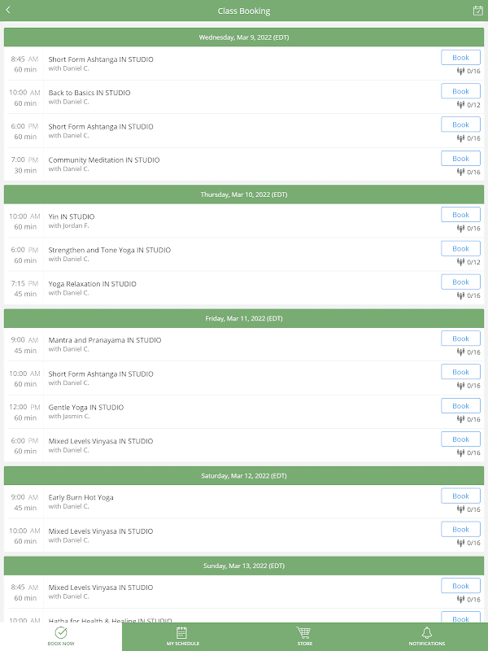Open the calendar icon in the header

(477, 11)
